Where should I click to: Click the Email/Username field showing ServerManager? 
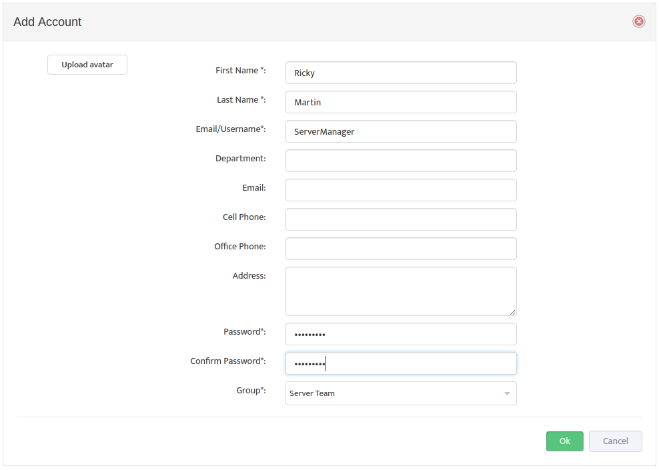pos(401,131)
